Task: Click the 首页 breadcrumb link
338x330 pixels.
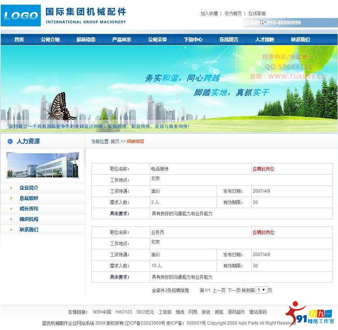Action: coord(115,141)
